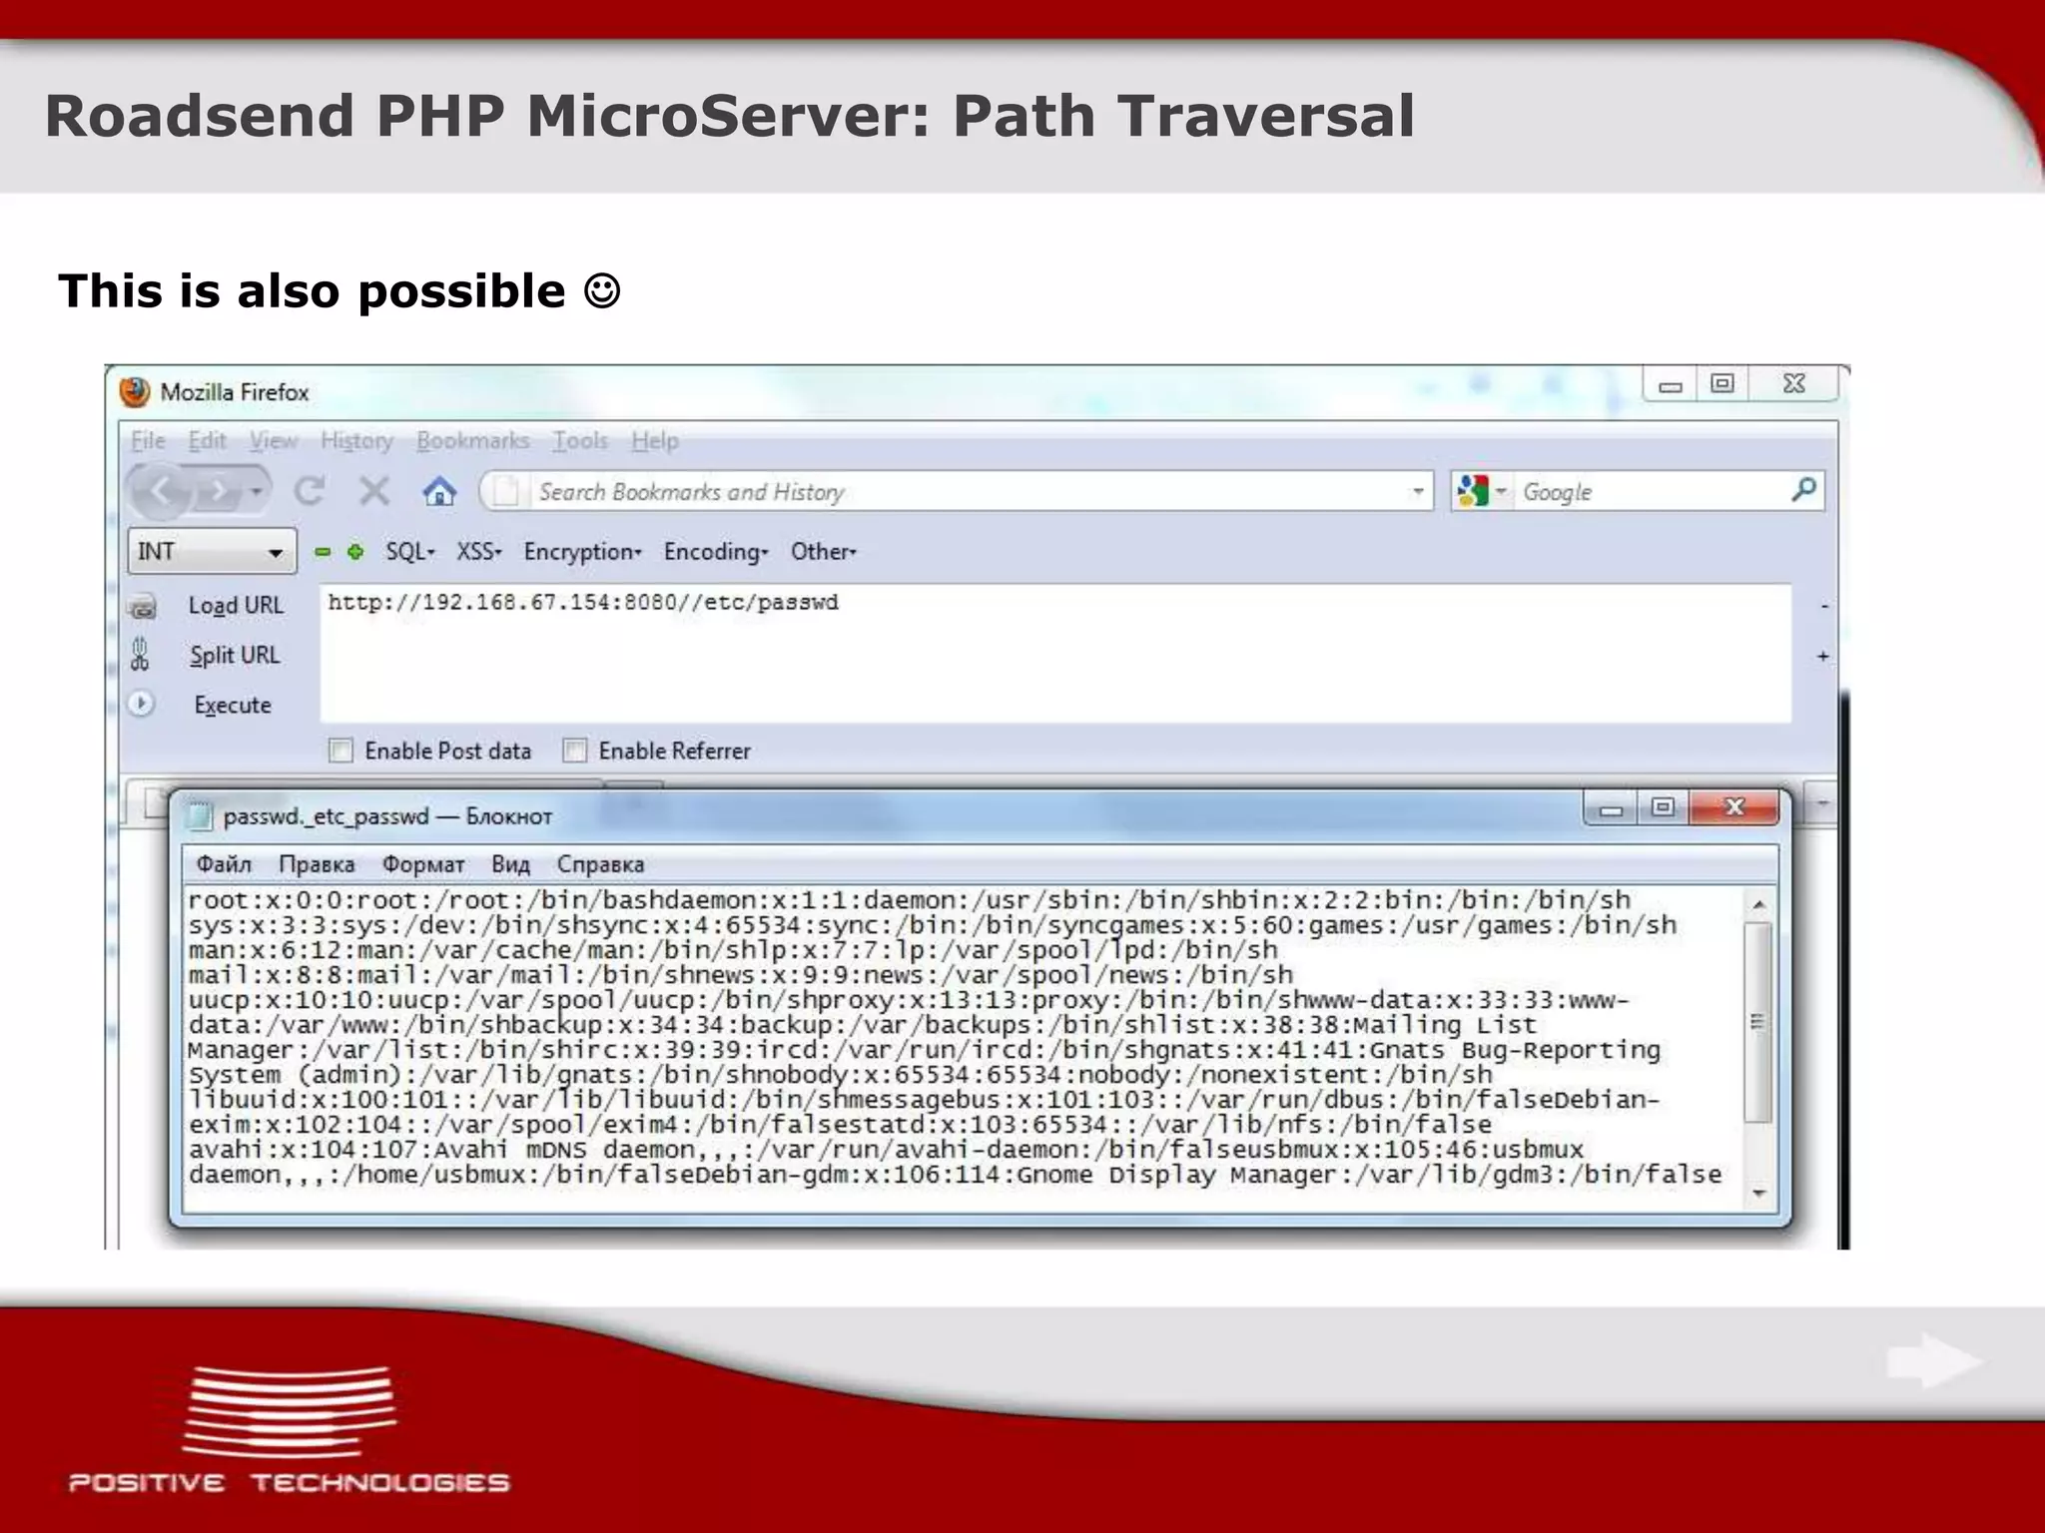Click the Firefox forward arrow button
The width and height of the screenshot is (2045, 1533).
click(x=218, y=491)
